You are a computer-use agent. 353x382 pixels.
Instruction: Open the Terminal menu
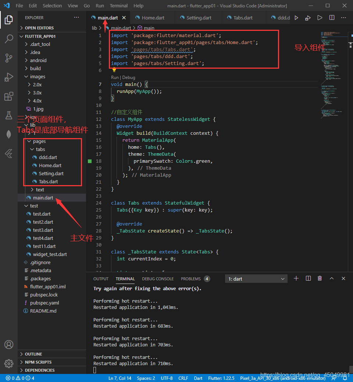click(118, 6)
